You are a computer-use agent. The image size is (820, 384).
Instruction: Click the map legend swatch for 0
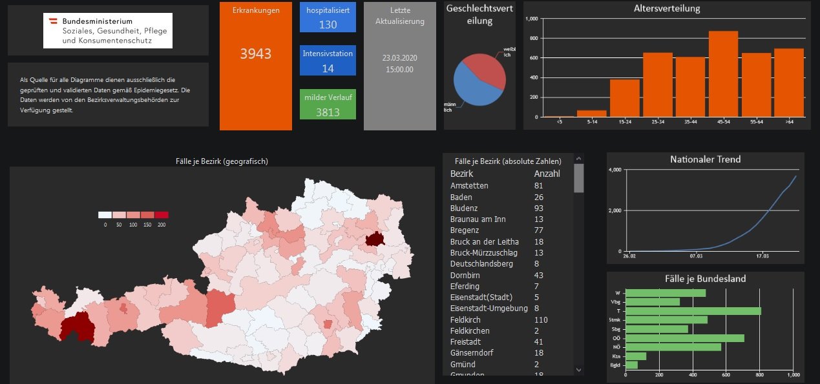click(105, 214)
